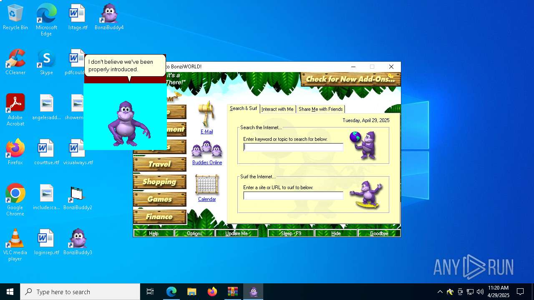Open visualways.rtf document

(x=78, y=152)
